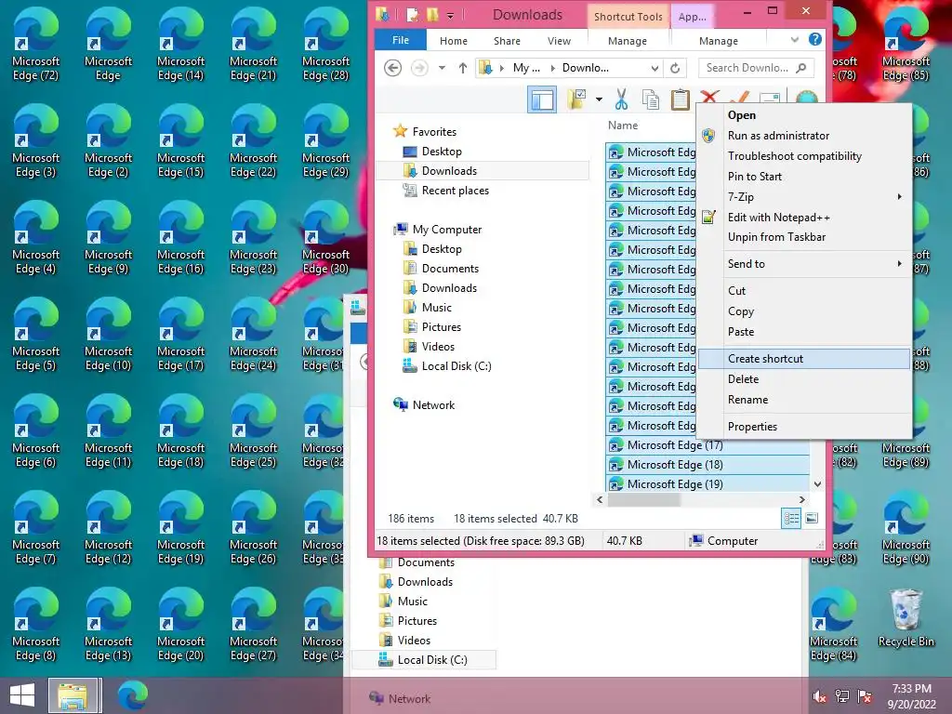Choose Create shortcut in context menu
Screen dimensions: 952x714
pos(804,359)
